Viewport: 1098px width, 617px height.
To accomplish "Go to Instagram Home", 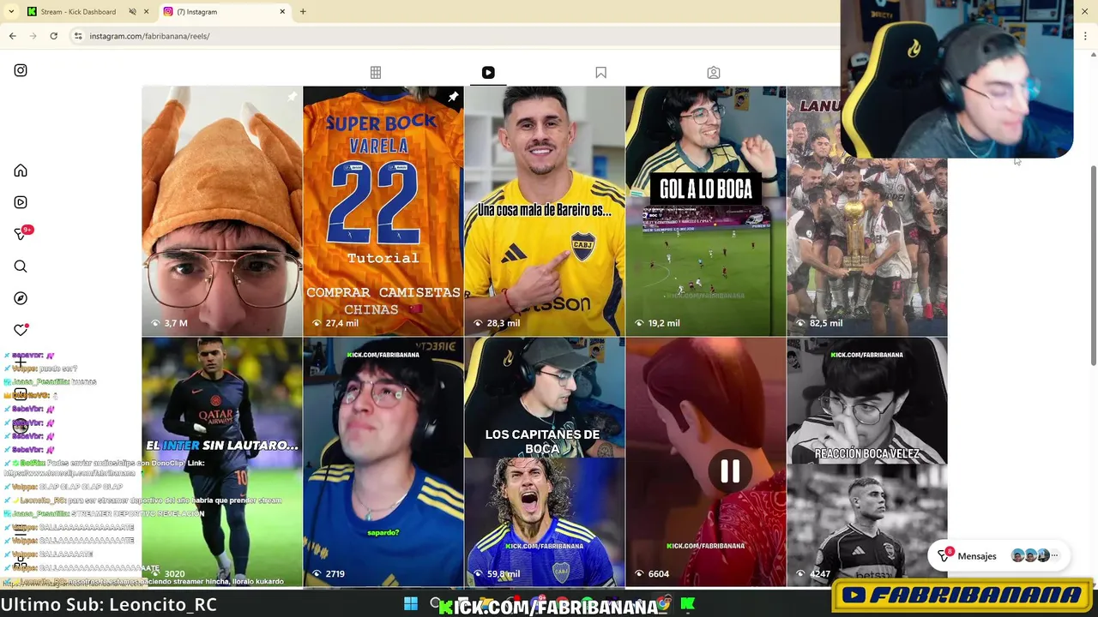I will (21, 171).
